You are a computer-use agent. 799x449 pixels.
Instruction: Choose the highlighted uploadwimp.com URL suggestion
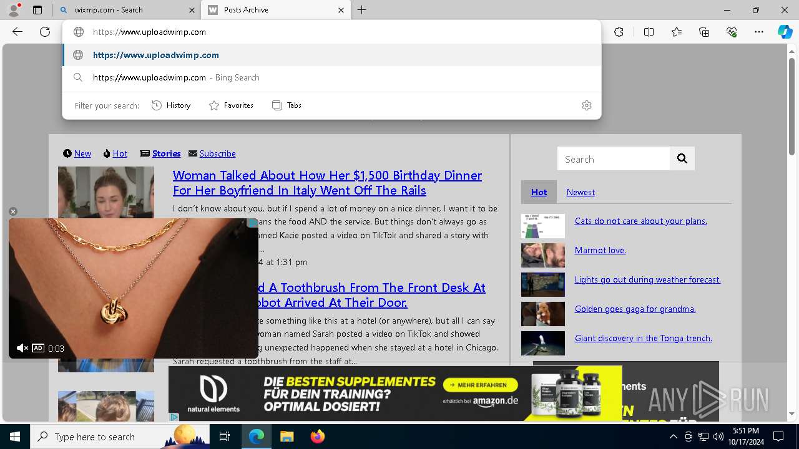click(x=331, y=55)
